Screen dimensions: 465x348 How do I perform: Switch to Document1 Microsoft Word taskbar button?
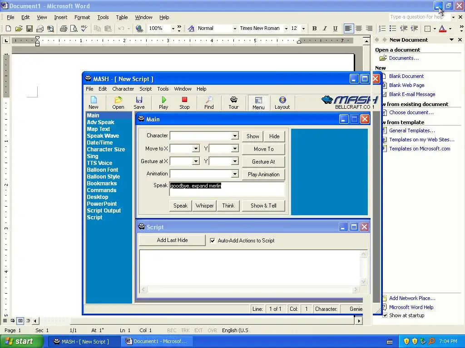click(x=157, y=341)
